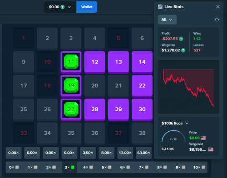
Task: Click the green gem on tile 11
Action: [71, 62]
